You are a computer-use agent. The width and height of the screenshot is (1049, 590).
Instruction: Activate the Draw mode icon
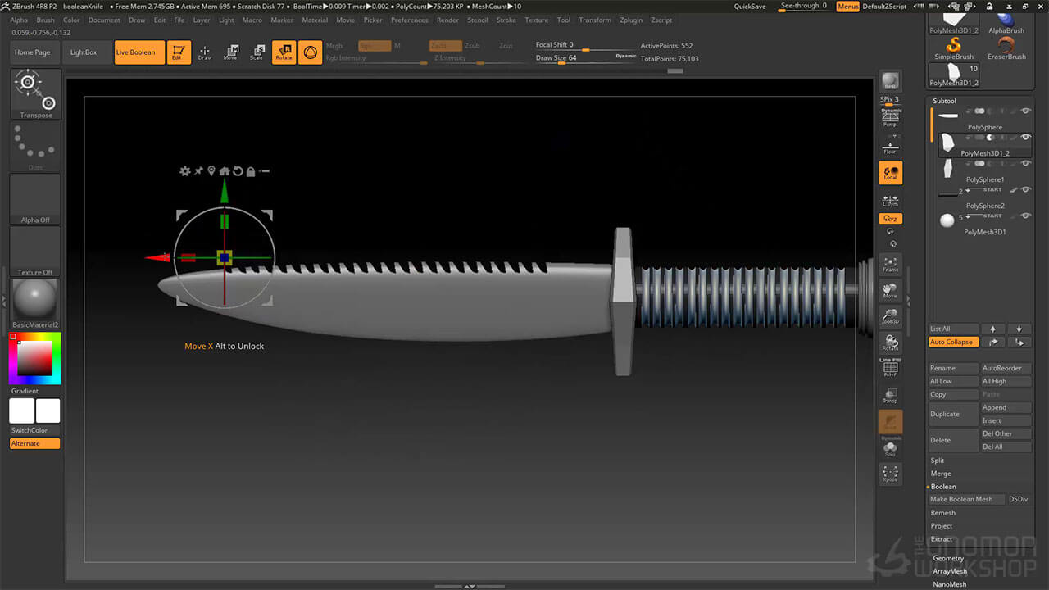[205, 52]
